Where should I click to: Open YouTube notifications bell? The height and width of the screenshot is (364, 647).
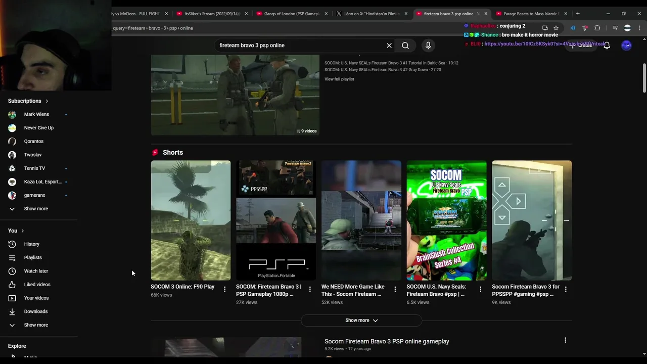tap(607, 45)
